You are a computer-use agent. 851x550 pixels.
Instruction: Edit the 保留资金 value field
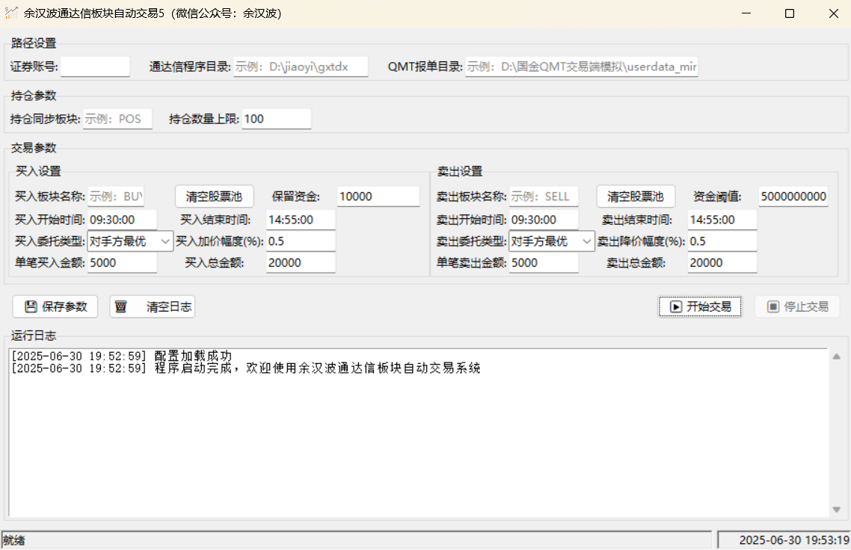[378, 197]
